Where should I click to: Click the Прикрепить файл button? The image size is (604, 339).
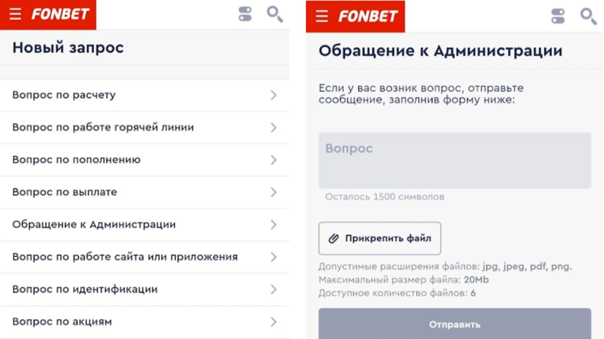pyautogui.click(x=379, y=238)
